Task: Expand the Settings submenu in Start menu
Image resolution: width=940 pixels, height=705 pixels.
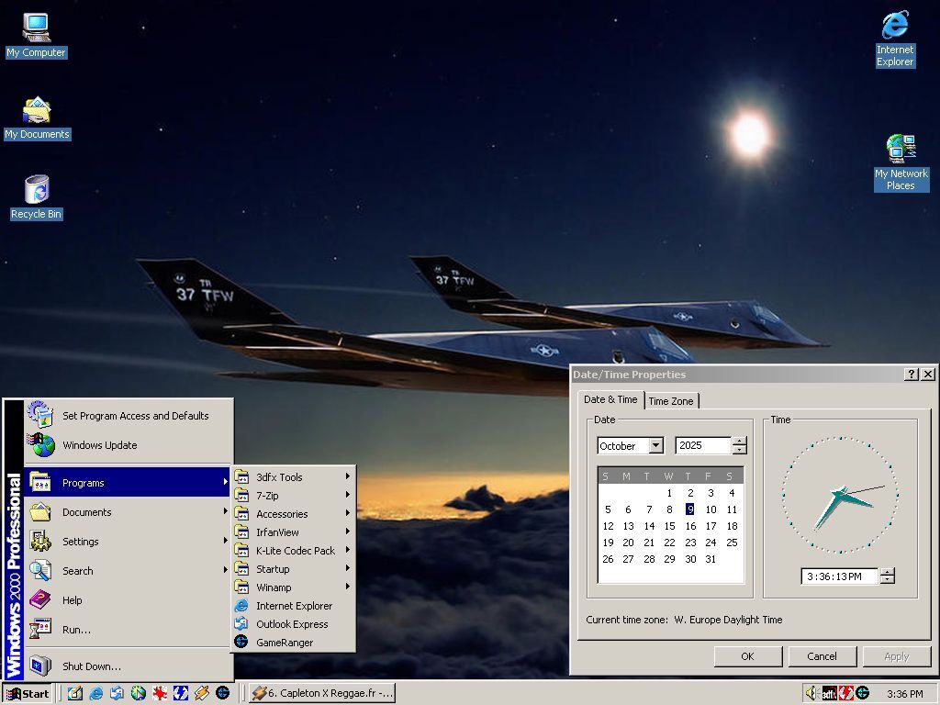Action: pyautogui.click(x=81, y=542)
